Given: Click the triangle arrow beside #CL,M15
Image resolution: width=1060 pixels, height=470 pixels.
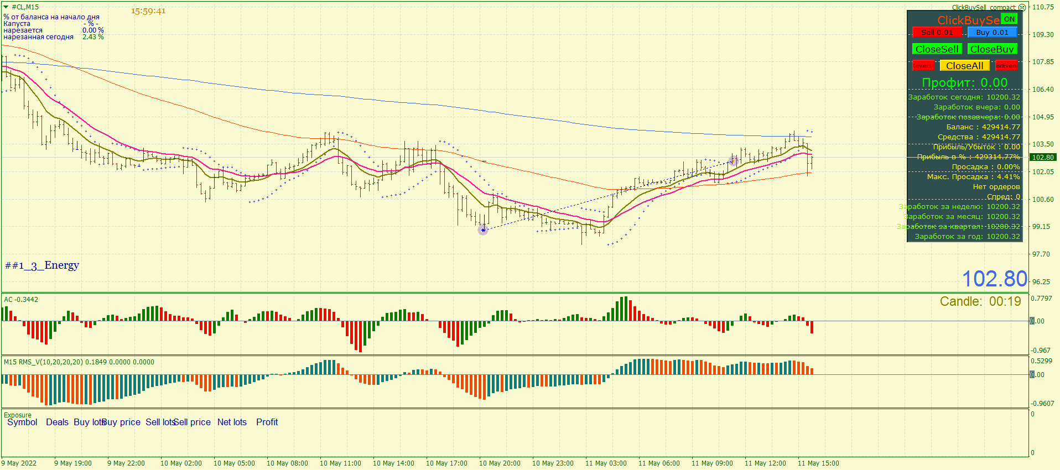Looking at the screenshot, I should coord(6,7).
